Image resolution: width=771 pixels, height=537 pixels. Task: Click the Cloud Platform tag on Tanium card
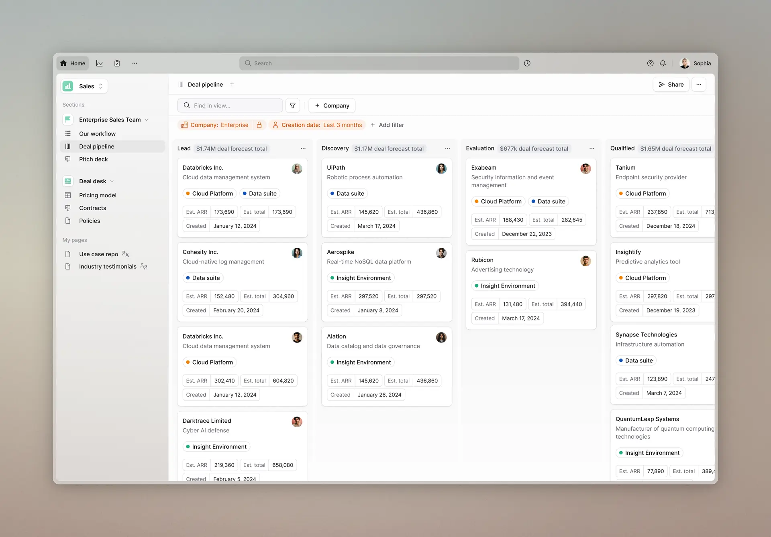coord(642,194)
